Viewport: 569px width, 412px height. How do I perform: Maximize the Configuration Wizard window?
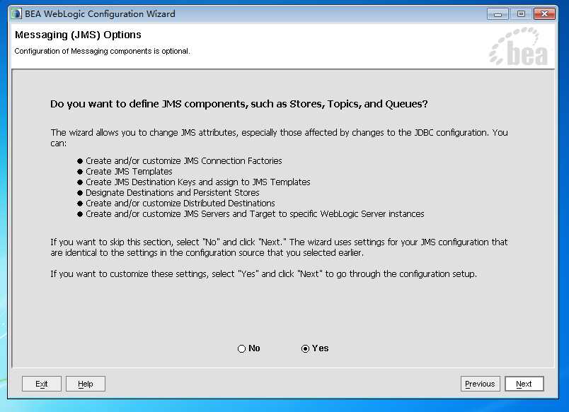(x=521, y=14)
